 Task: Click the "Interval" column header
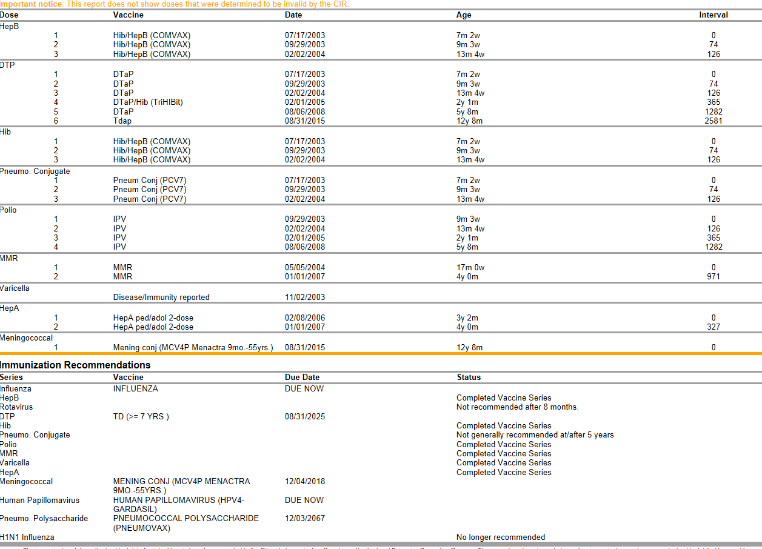(x=714, y=15)
